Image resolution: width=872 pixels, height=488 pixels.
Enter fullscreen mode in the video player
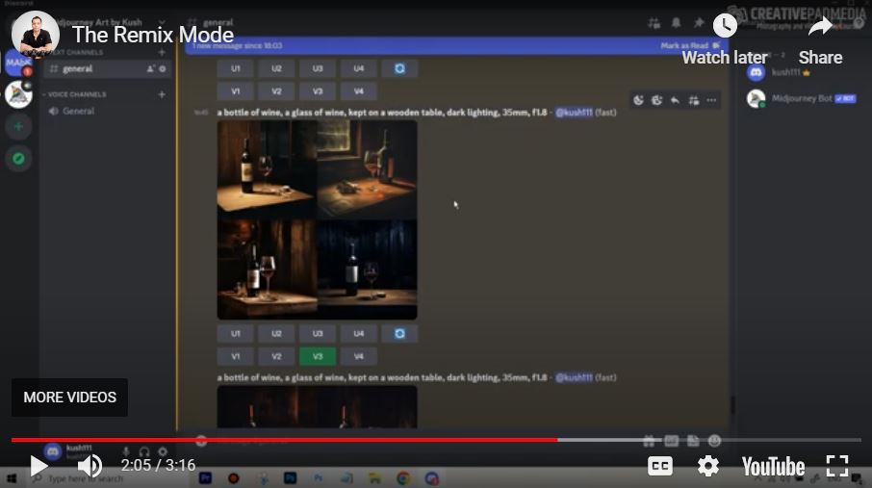[x=837, y=465]
